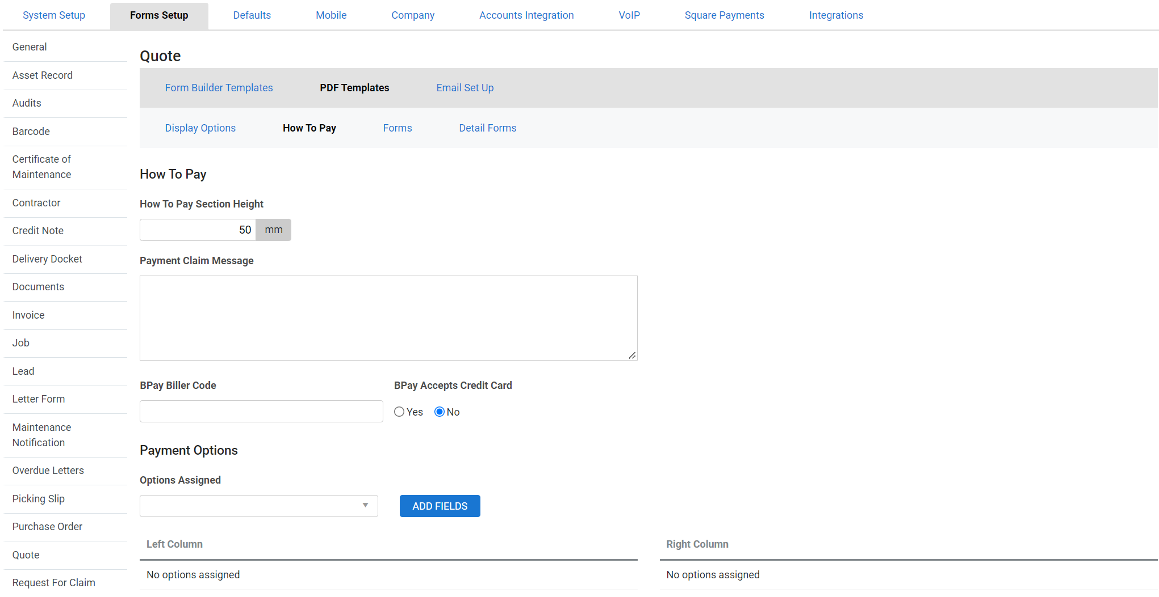Viewport: 1159px width, 597px height.
Task: Select No for BPay Accepts Credit Card
Action: tap(440, 412)
